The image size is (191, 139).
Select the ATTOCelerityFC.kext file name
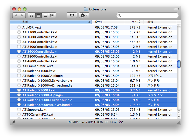[38, 115]
